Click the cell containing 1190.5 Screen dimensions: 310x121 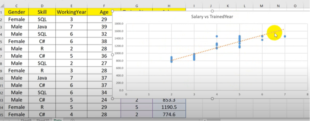point(169,107)
